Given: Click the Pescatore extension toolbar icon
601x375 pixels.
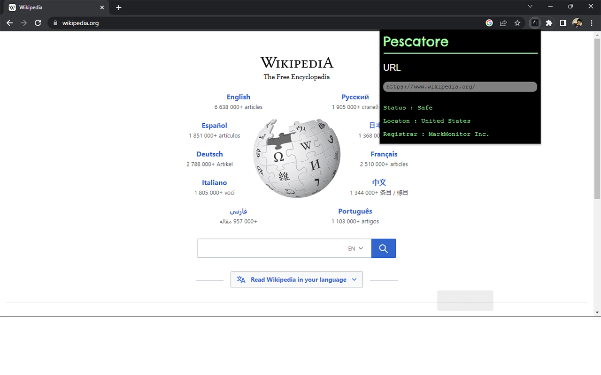Looking at the screenshot, I should click(535, 23).
